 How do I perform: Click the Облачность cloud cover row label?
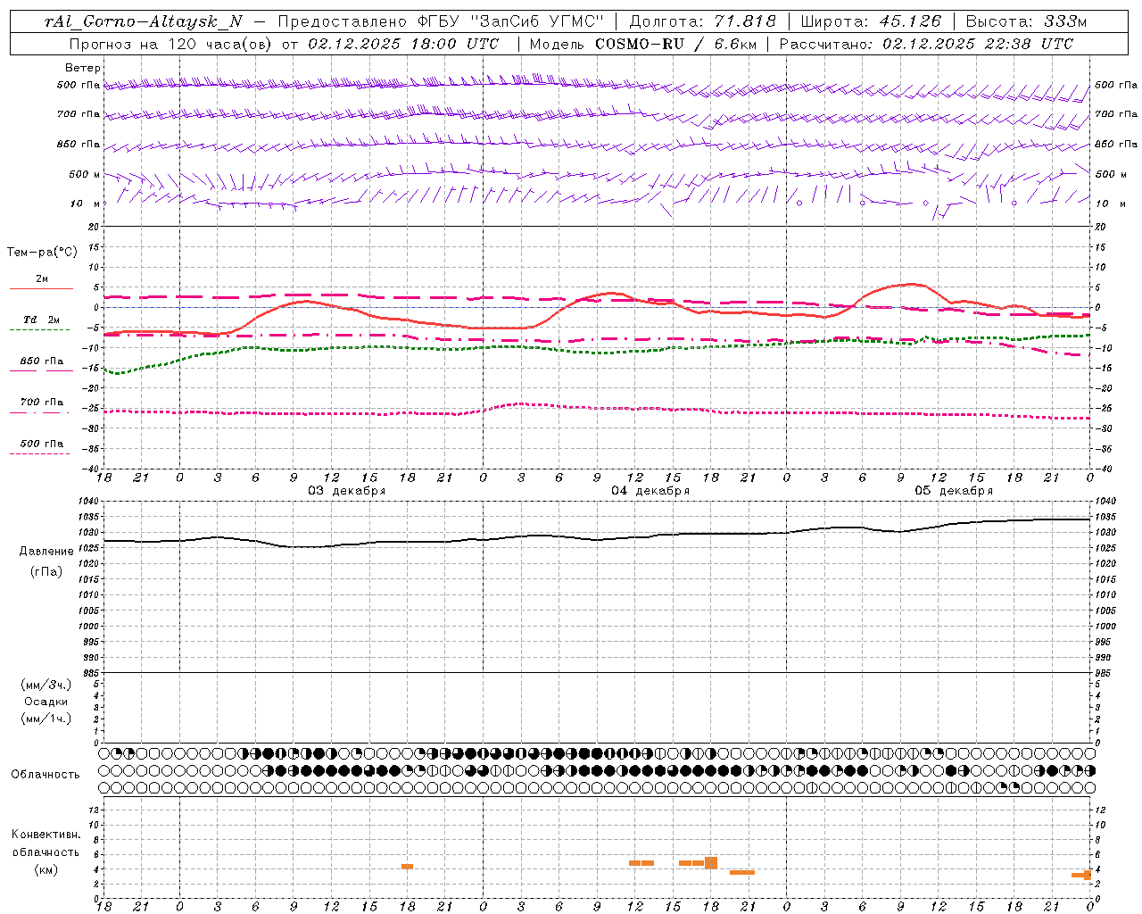pyautogui.click(x=46, y=775)
